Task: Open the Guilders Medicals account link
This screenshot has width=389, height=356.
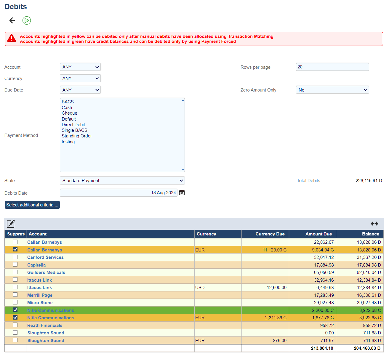Action: [x=46, y=272]
